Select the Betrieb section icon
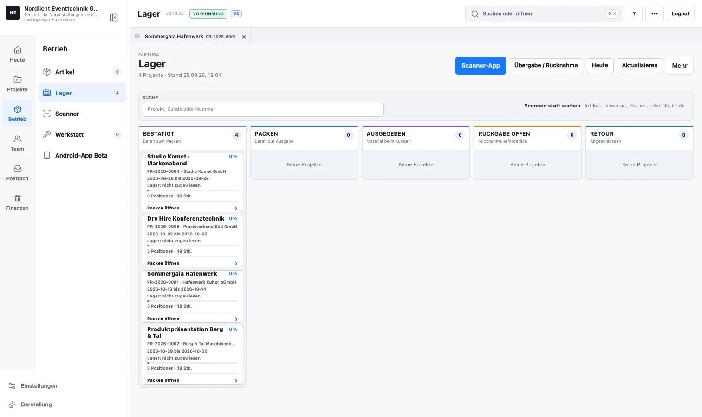The image size is (702, 417). pos(17,114)
